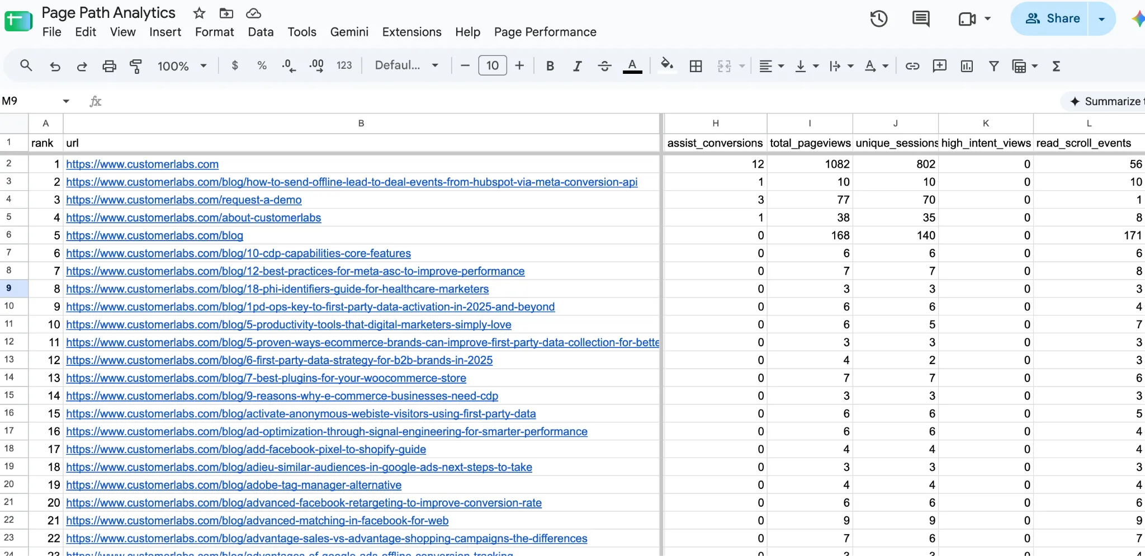This screenshot has height=556, width=1145.
Task: Open the request-a-demo link
Action: point(183,200)
